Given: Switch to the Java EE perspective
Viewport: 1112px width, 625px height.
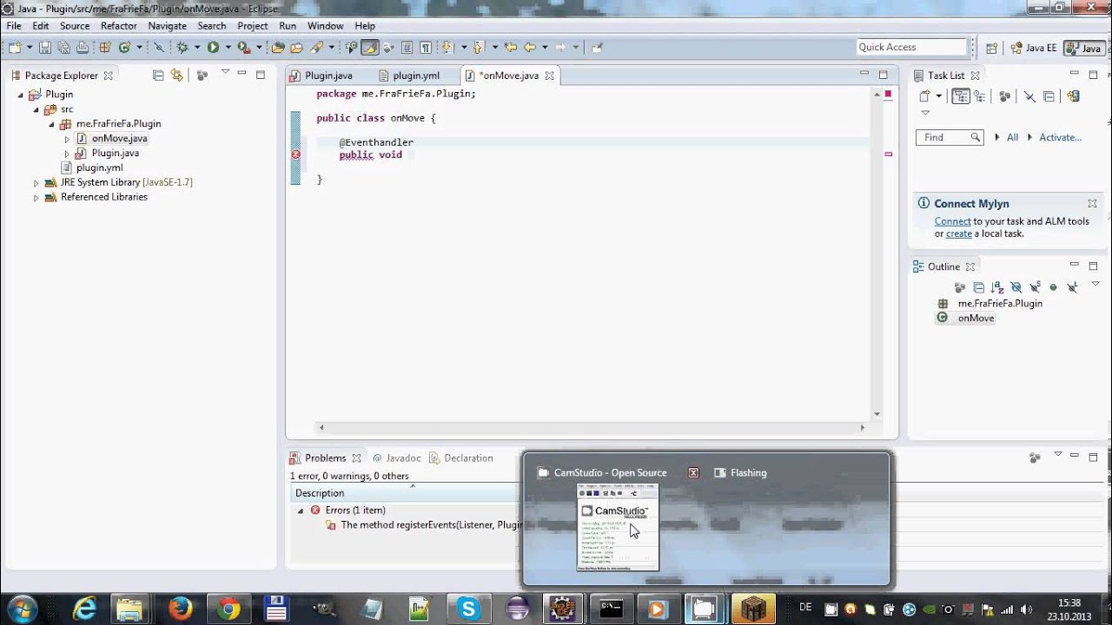Looking at the screenshot, I should (x=1033, y=48).
